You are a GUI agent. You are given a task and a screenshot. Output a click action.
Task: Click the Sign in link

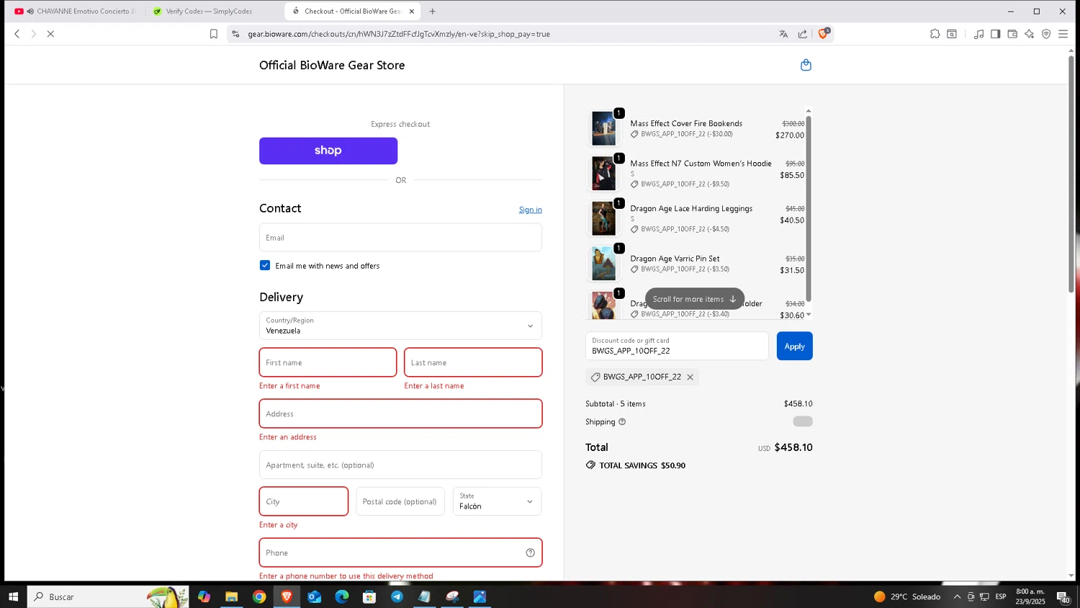(531, 210)
